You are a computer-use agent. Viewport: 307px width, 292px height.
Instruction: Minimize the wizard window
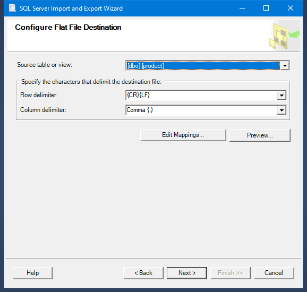pos(242,8)
